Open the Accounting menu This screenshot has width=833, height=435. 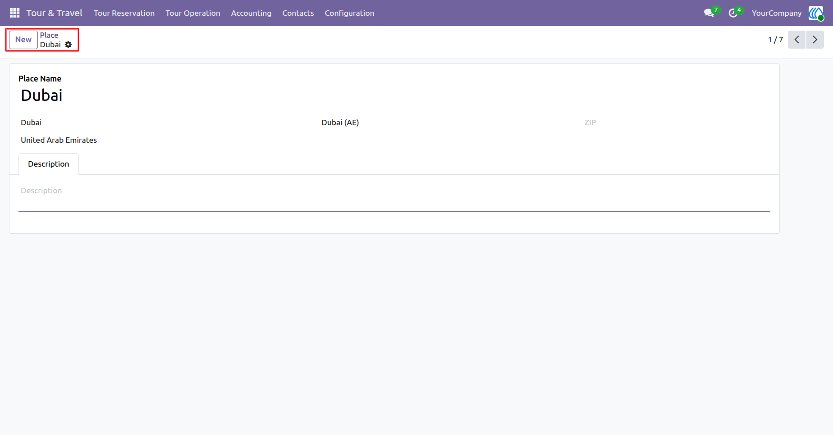point(251,13)
